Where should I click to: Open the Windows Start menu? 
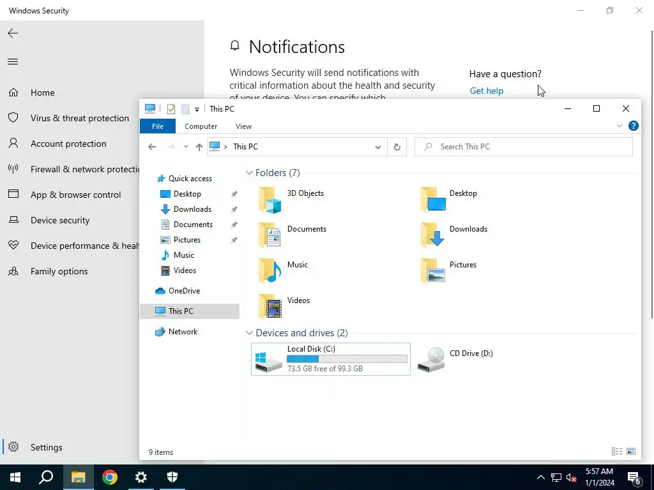(x=15, y=477)
